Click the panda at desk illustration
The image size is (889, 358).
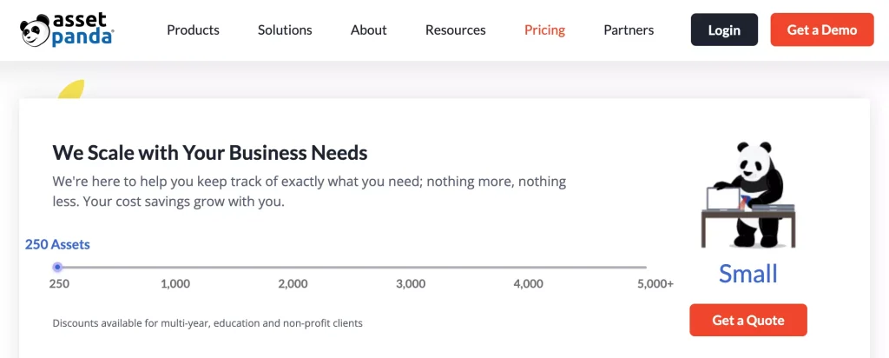pos(748,194)
